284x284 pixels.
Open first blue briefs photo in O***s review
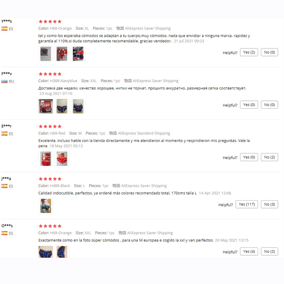46,252
